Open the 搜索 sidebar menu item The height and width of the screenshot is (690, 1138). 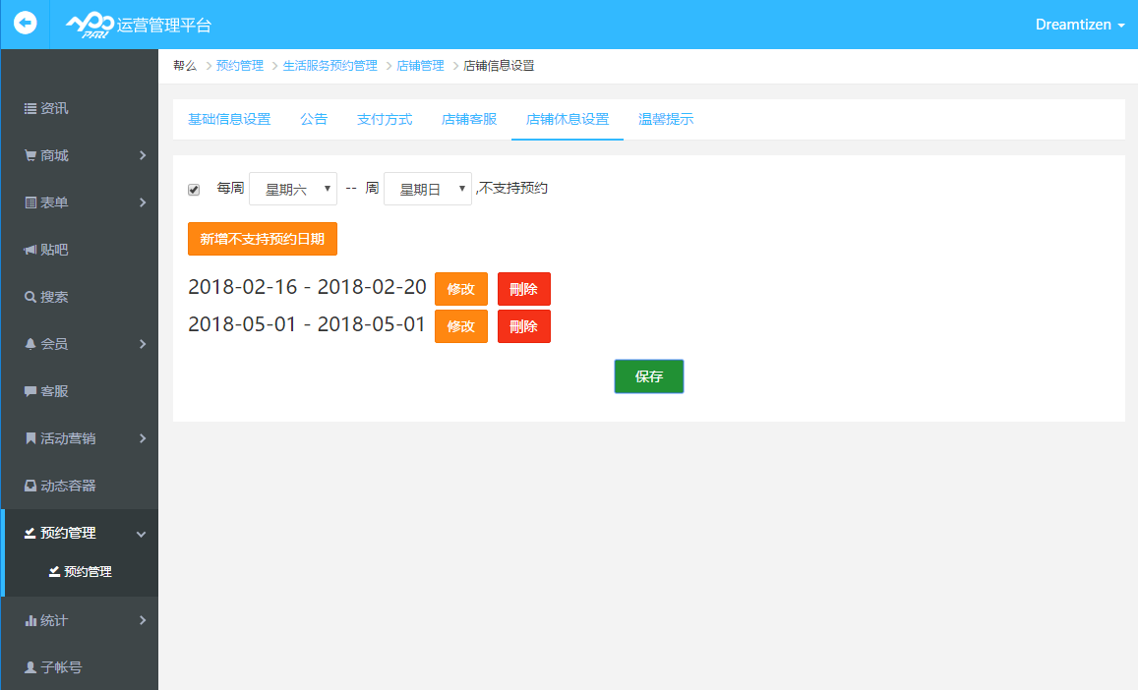pos(79,297)
